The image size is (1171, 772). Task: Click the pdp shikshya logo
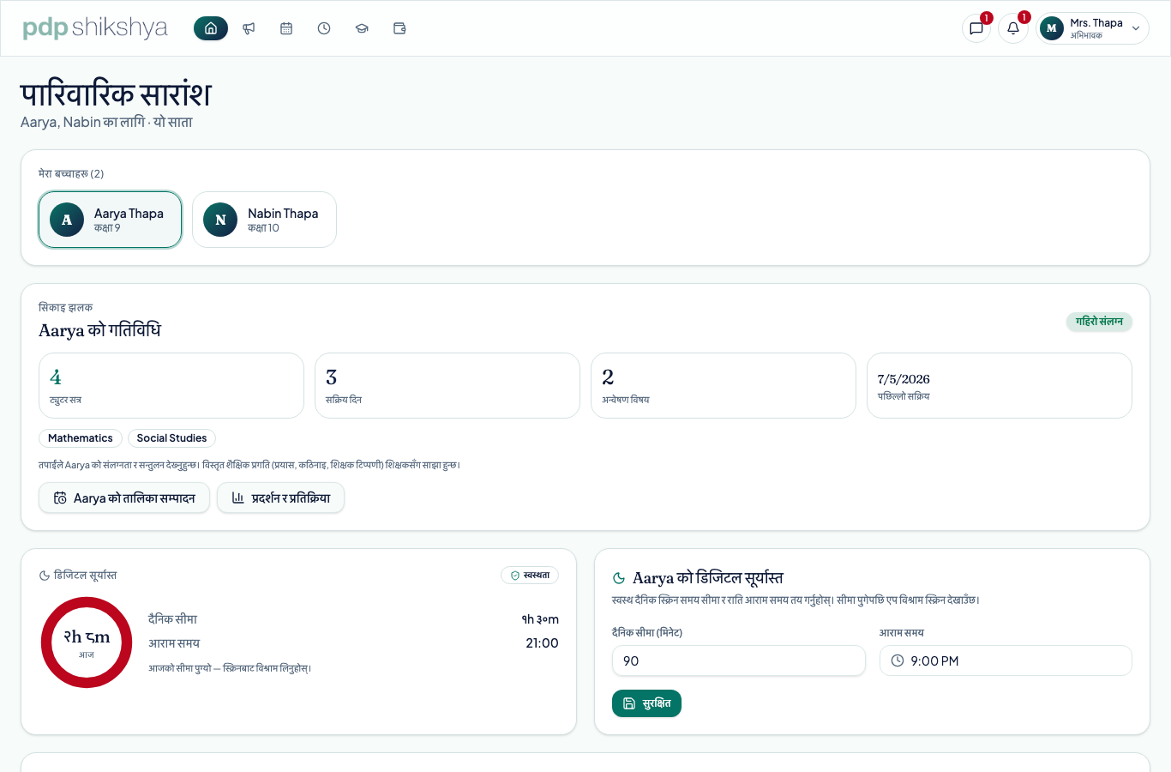point(95,27)
